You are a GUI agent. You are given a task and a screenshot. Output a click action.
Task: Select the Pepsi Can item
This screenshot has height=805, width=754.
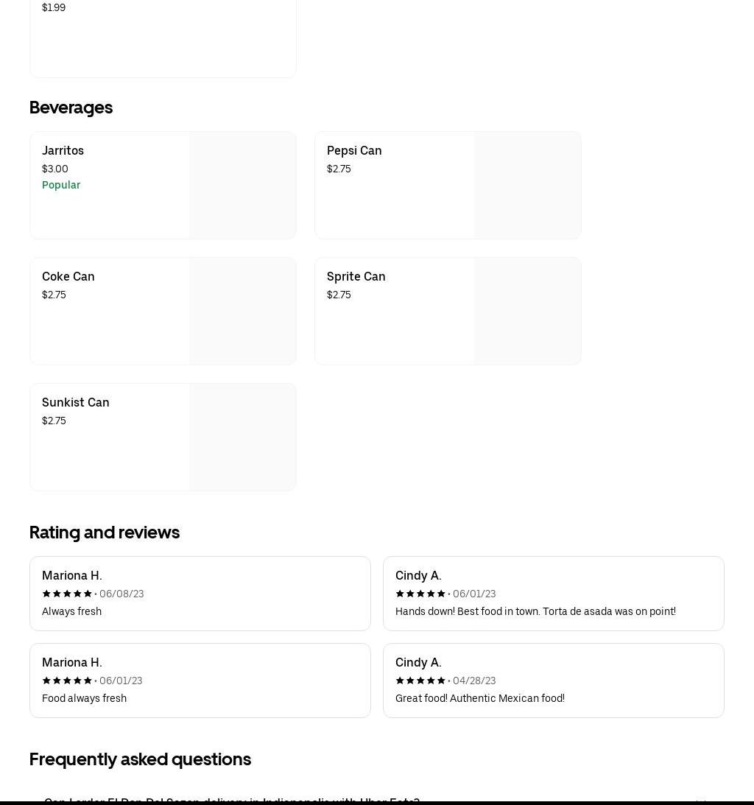click(448, 186)
